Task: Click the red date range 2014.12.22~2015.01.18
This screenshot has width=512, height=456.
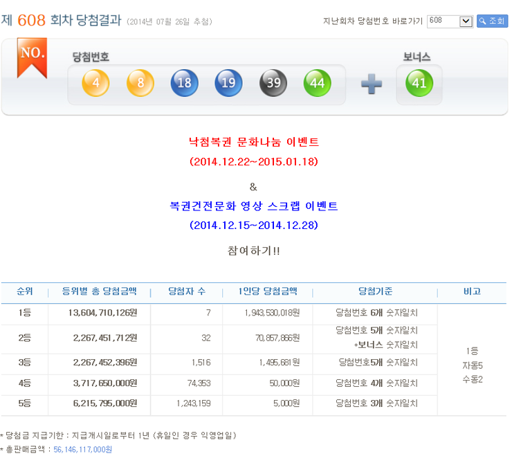Action: pyautogui.click(x=254, y=161)
